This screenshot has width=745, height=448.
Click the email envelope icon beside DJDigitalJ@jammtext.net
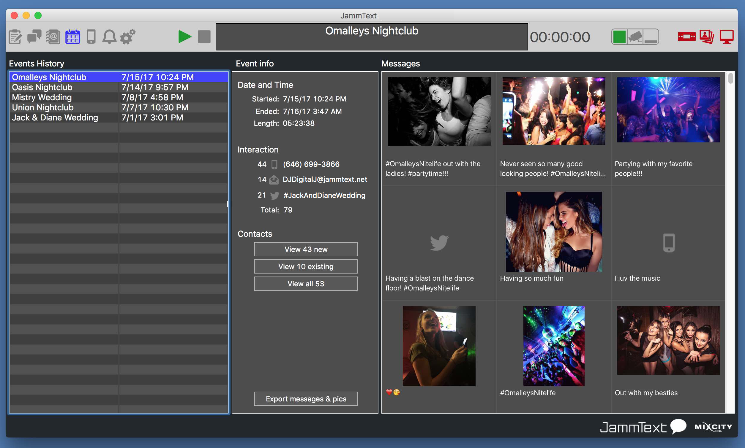[274, 180]
